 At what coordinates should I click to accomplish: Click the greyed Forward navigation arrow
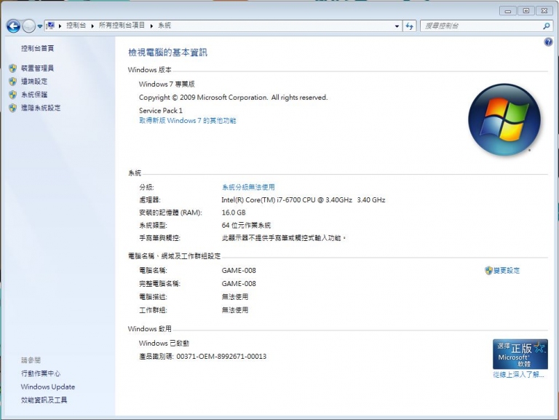point(28,26)
